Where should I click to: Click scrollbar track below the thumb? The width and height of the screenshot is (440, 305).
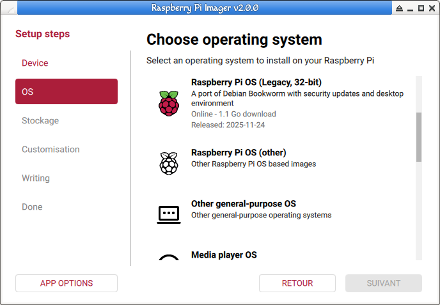coord(419,210)
